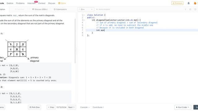Open the C++ language dropdown

(86, 9)
